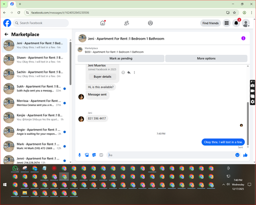Open the emoji picker in message box
Screen dimensions: 256x205
[237, 155]
